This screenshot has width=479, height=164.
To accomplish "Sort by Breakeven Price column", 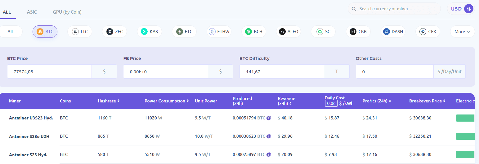I will tap(427, 101).
